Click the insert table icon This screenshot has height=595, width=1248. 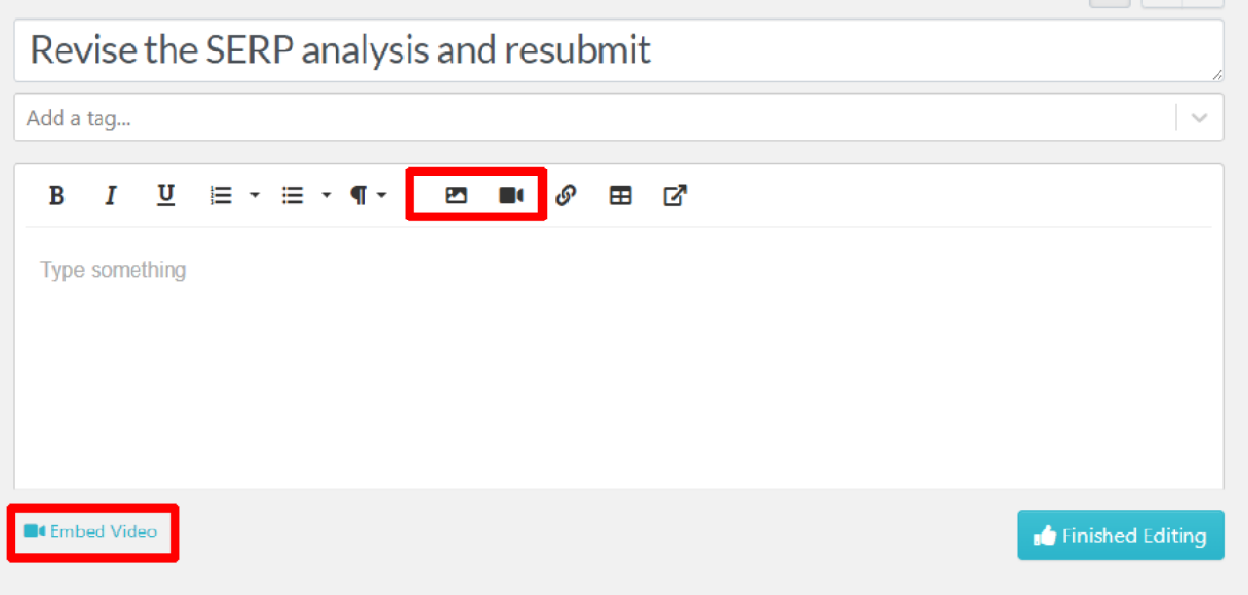(x=620, y=193)
